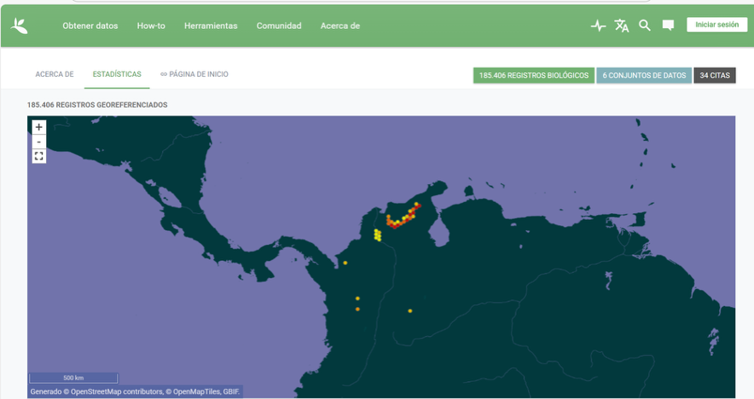The height and width of the screenshot is (399, 754).
Task: Expand the Herramientas menu
Action: (x=211, y=26)
